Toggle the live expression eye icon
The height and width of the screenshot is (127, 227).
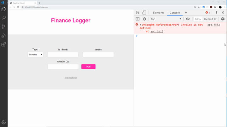(188, 19)
